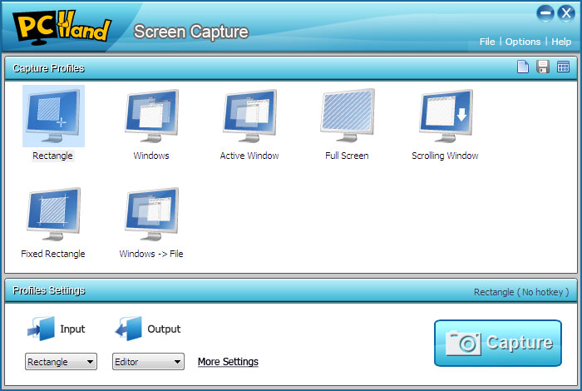
Task: Select the Fixed Rectangle profile
Action: click(x=53, y=215)
